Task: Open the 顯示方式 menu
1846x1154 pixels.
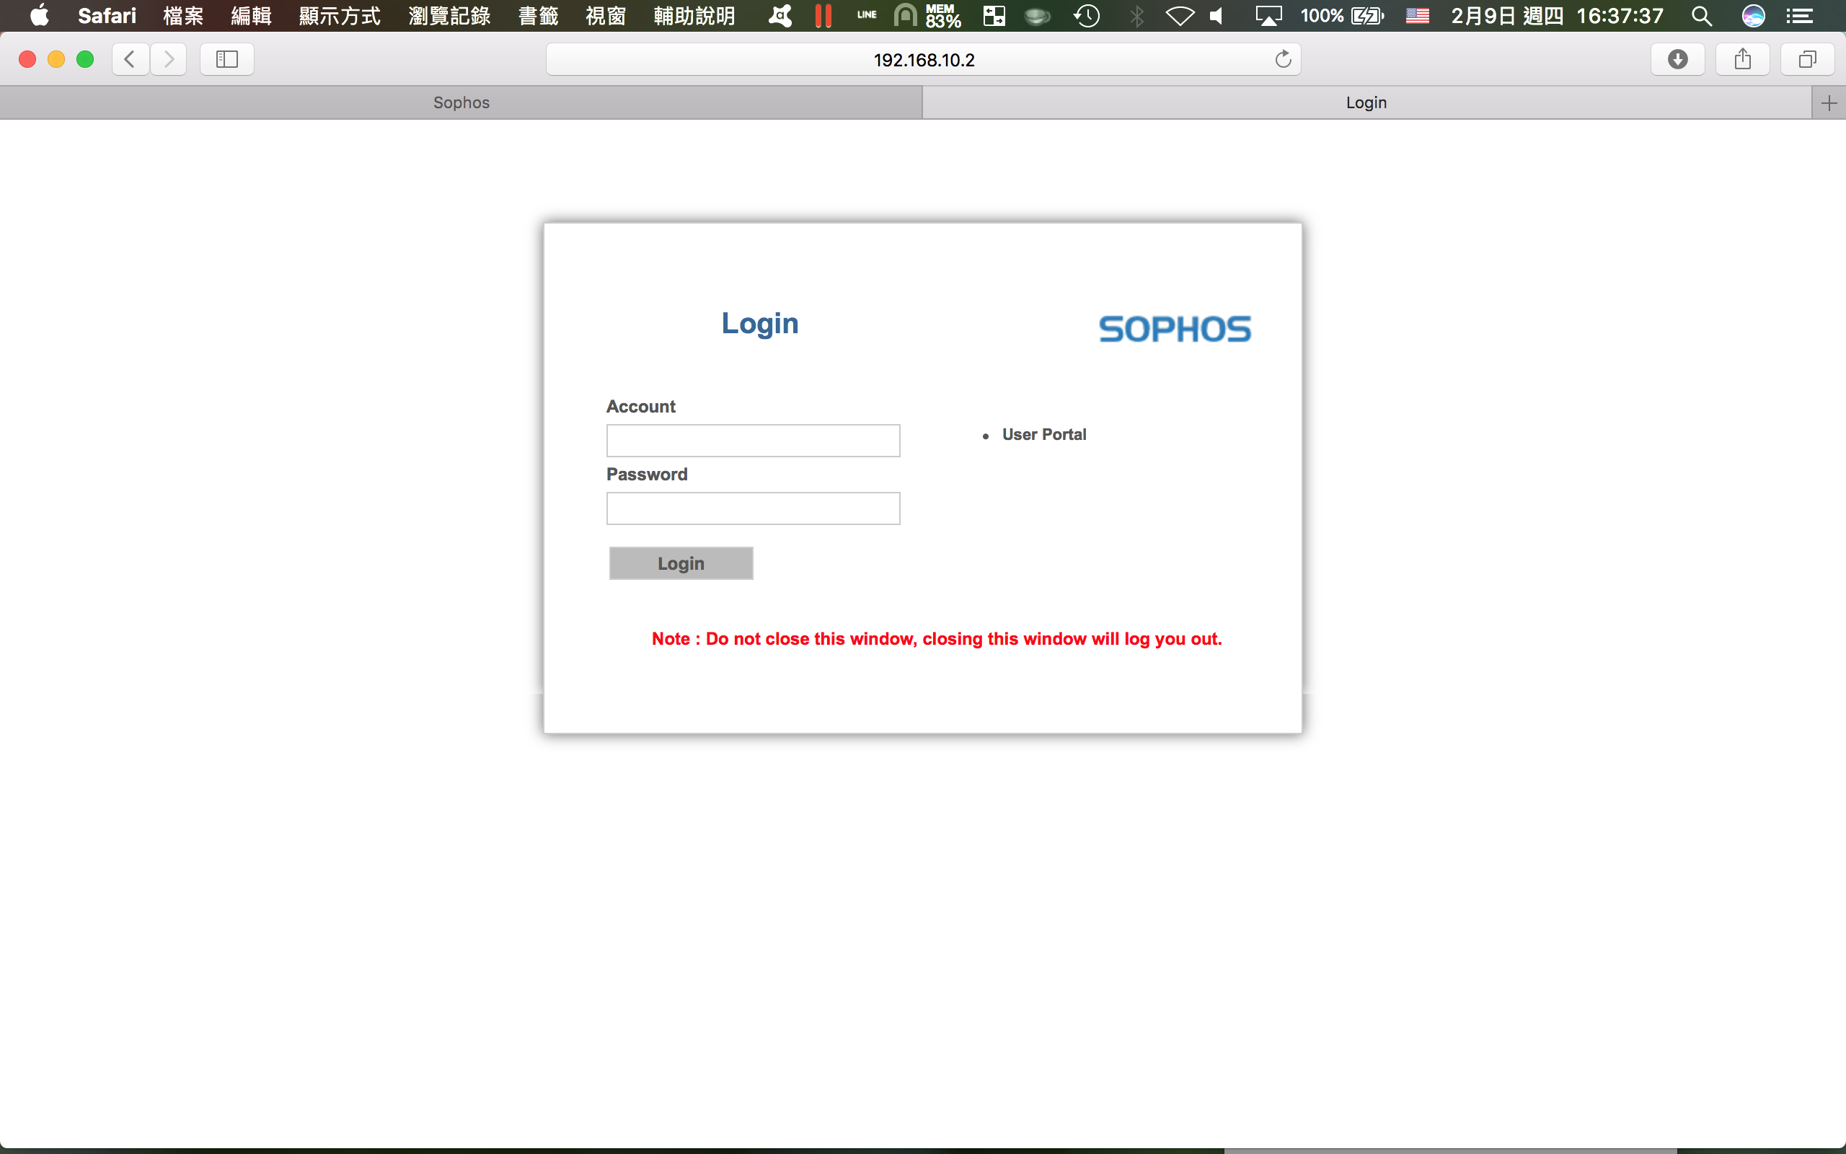Action: coord(340,15)
